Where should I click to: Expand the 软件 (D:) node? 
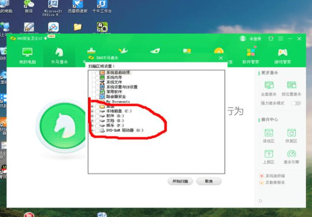pos(92,116)
